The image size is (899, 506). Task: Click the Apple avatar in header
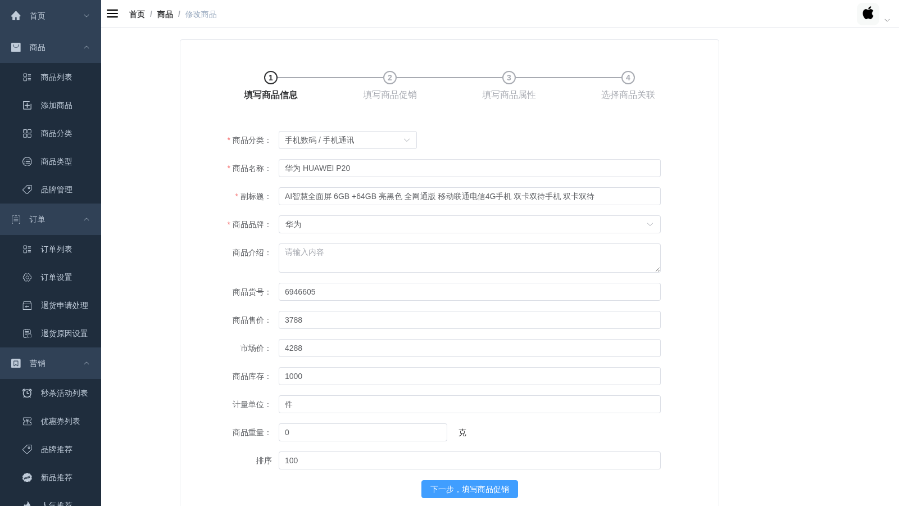click(x=868, y=13)
